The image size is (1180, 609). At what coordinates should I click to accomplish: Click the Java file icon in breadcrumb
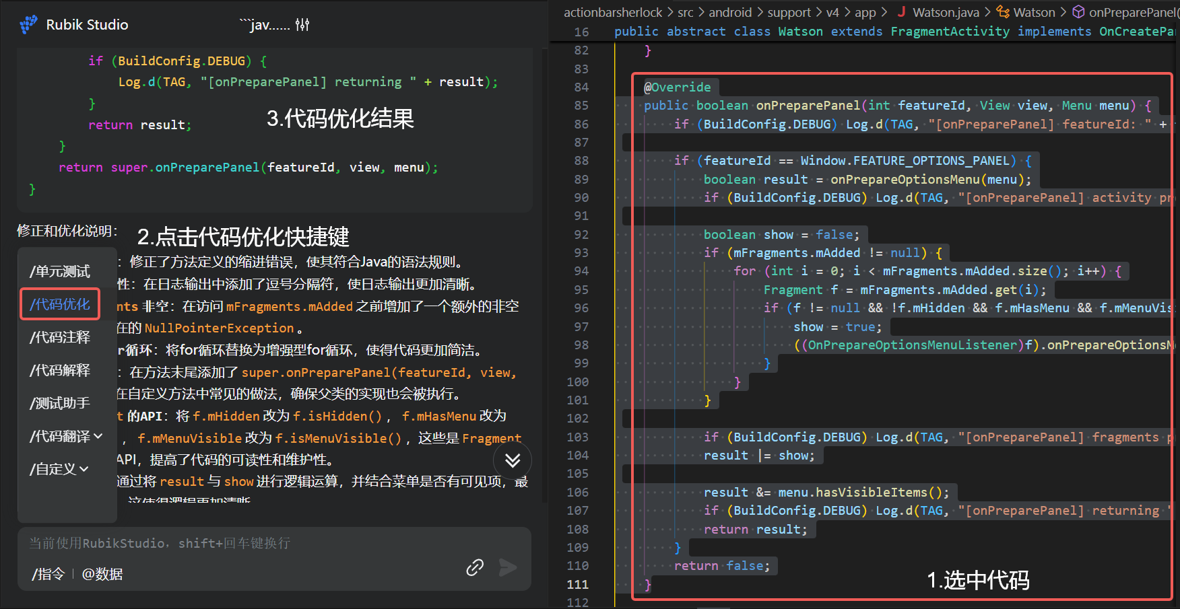pyautogui.click(x=901, y=11)
